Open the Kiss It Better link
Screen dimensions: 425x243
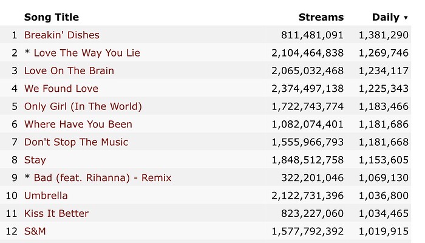coord(56,213)
